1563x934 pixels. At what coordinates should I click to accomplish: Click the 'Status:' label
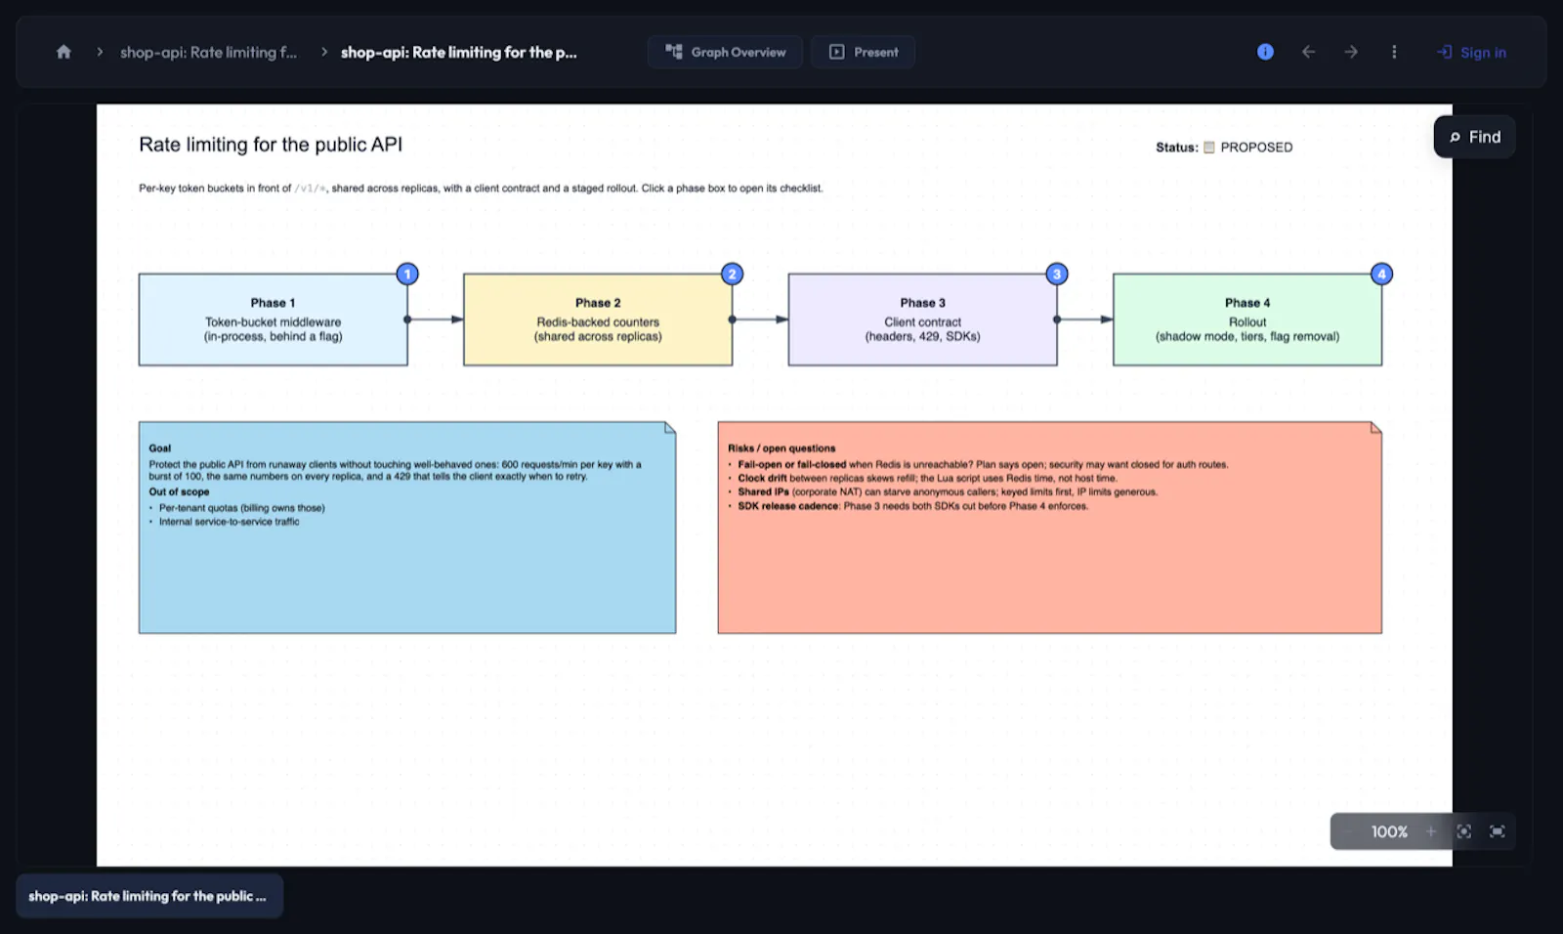point(1176,148)
